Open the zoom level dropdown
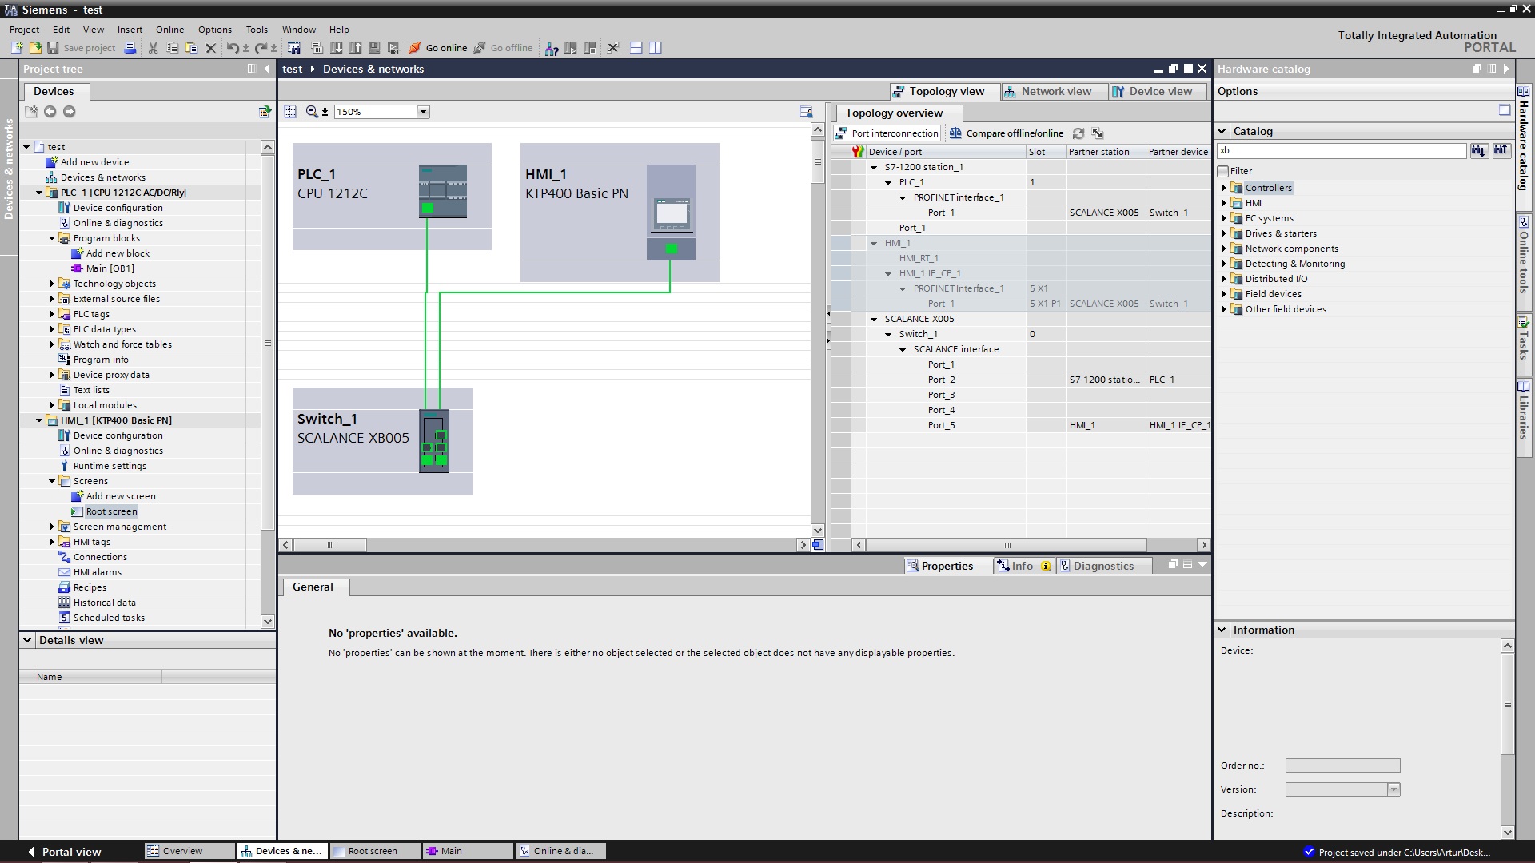1535x863 pixels. [424, 112]
